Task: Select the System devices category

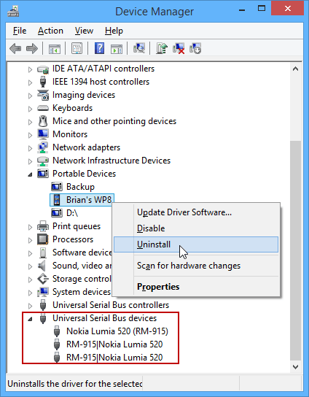Action: pos(82,292)
